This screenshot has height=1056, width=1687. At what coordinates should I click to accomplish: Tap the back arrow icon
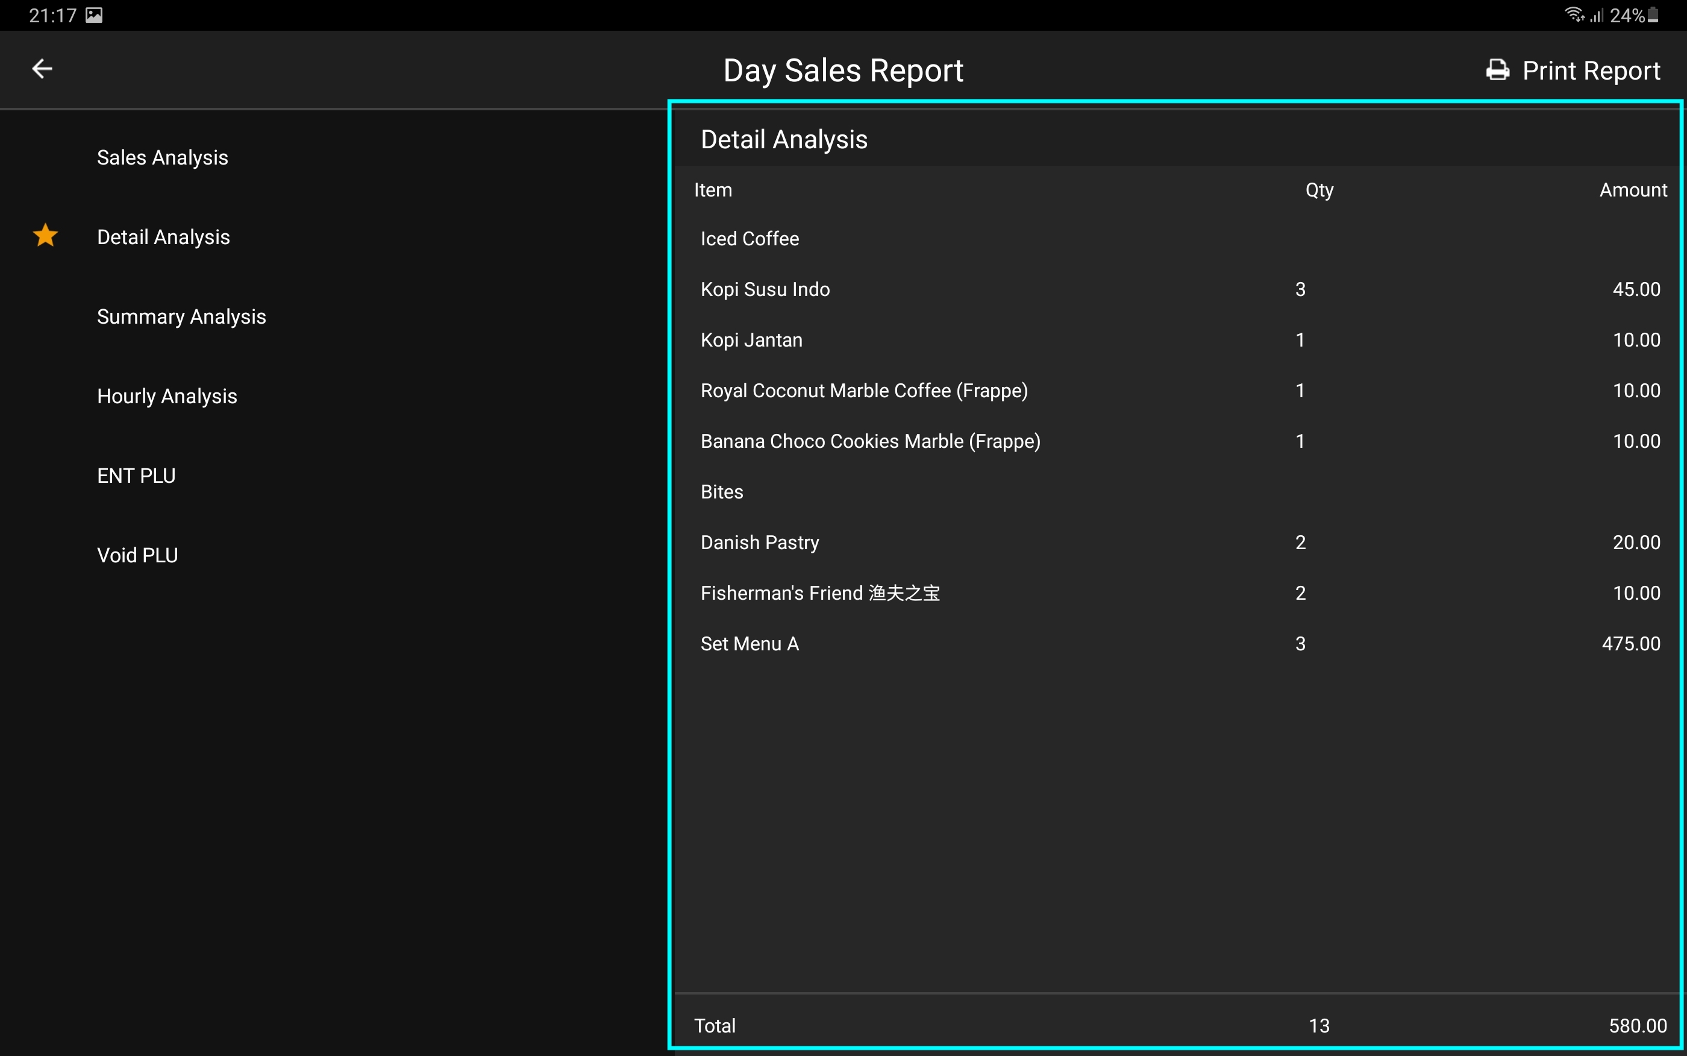point(42,69)
